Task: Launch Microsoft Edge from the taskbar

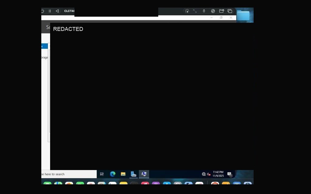Action: pyautogui.click(x=113, y=174)
